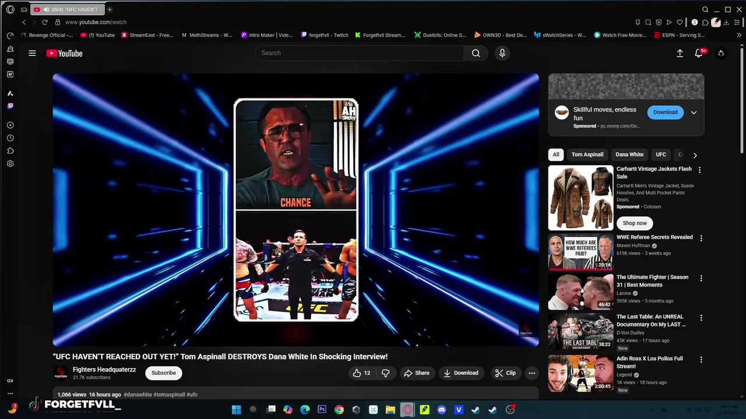746x419 pixels.
Task: Select the All filter chip
Action: coord(556,155)
